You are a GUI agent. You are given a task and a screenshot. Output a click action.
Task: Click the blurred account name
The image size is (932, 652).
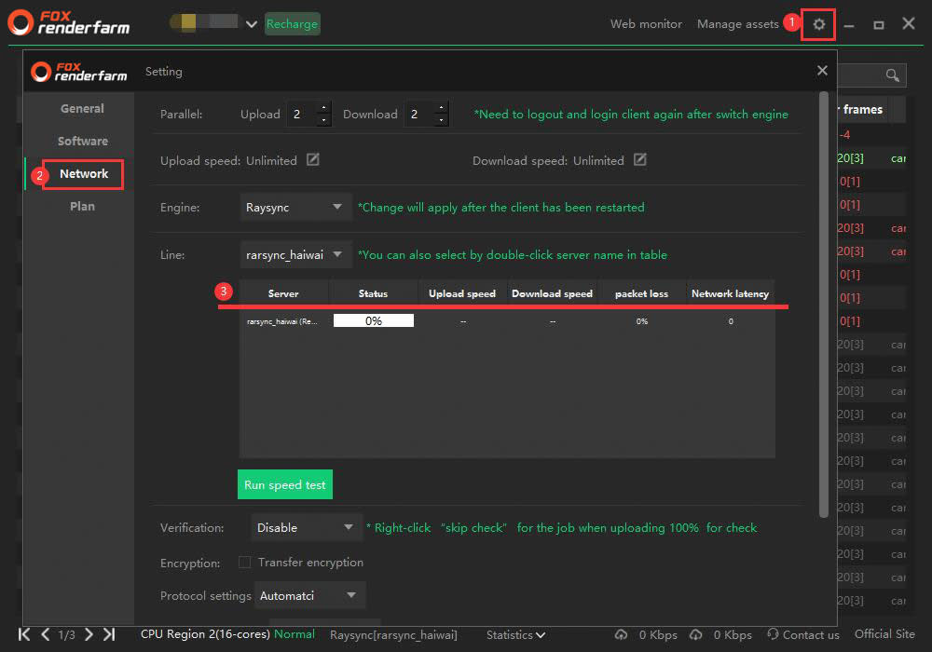click(204, 22)
